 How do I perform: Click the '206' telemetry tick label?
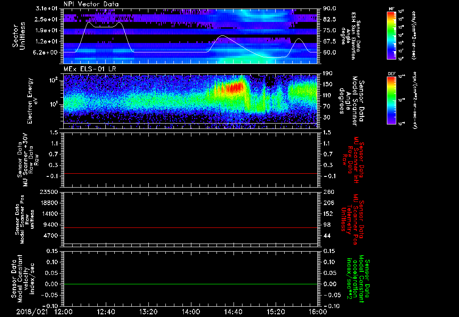[328, 203]
